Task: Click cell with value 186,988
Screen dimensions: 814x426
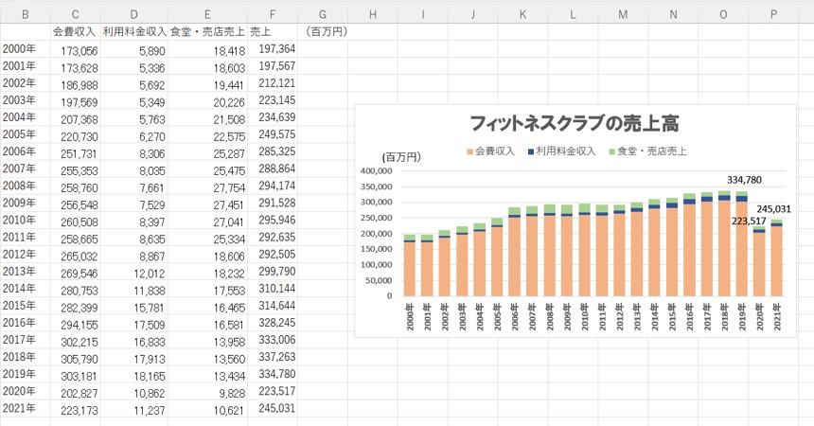Action: (x=76, y=84)
